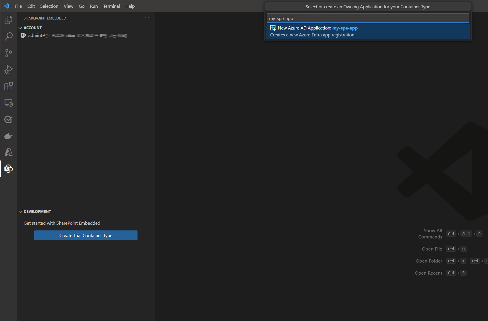Screen dimensions: 488x321
Task: Click the owning application name input field
Action: (367, 18)
